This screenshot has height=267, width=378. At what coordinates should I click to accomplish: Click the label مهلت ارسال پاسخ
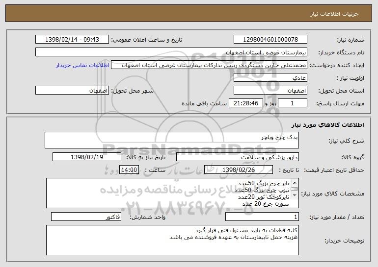(x=340, y=104)
